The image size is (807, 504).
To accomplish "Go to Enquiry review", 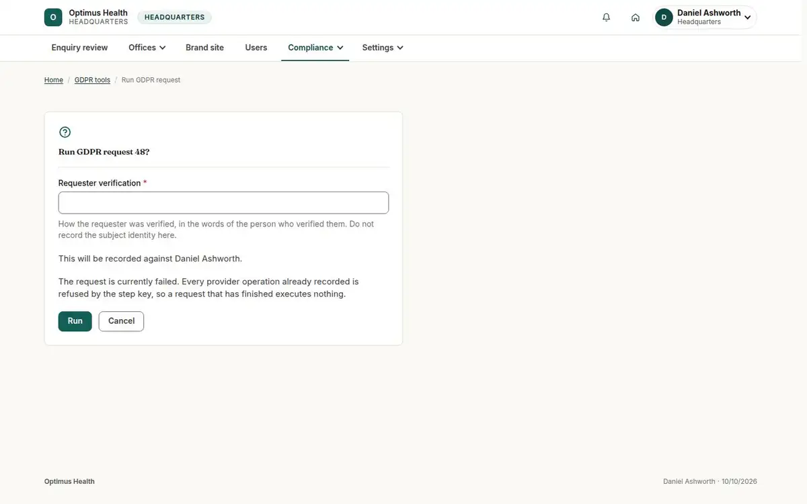I will 79,48.
